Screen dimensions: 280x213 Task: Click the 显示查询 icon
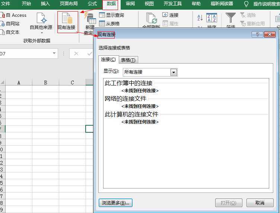pos(102,15)
